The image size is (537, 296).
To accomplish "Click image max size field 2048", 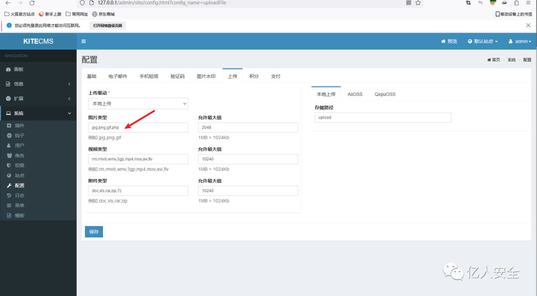I will click(248, 127).
